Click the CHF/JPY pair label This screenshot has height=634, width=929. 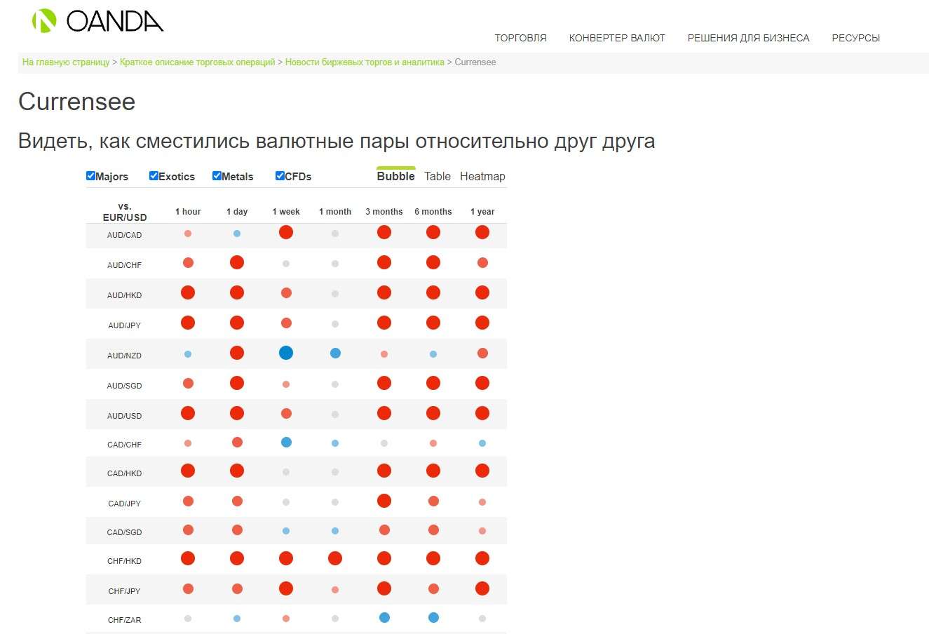tap(125, 591)
